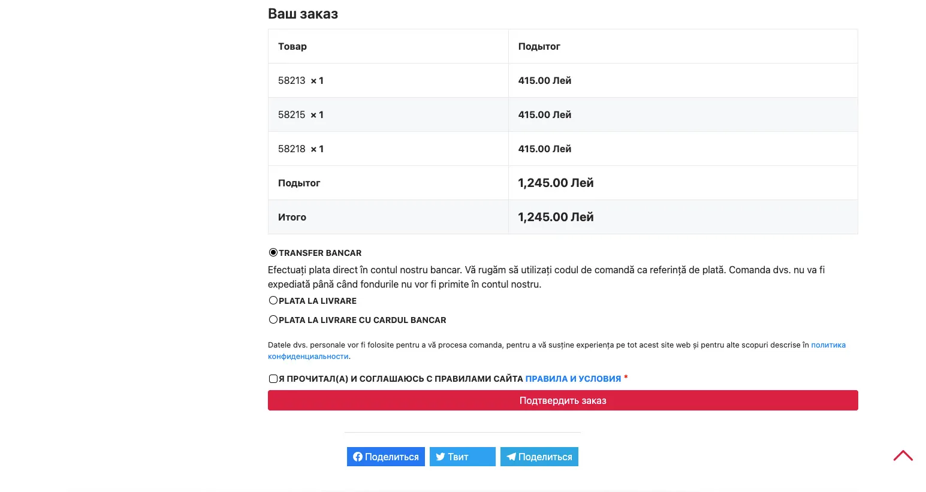
Task: Tick the agree-to-site-rules checkbox
Action: (x=273, y=379)
